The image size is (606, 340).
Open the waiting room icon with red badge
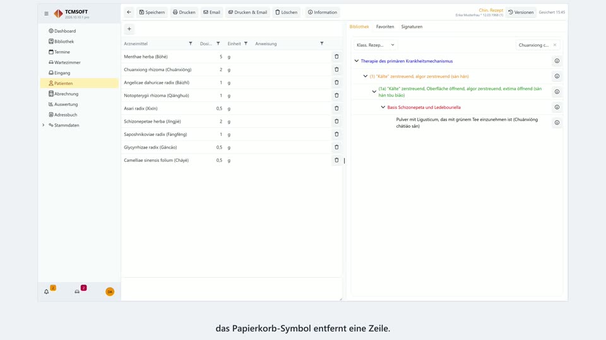coord(77,292)
